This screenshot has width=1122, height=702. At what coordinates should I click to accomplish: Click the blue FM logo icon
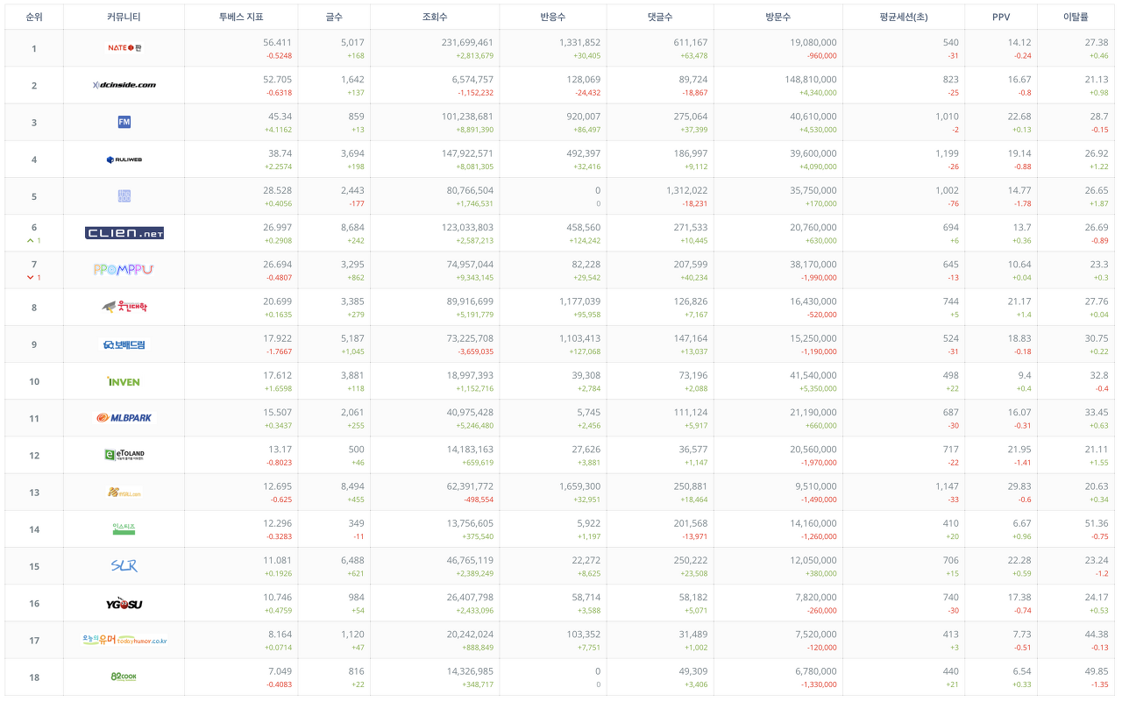click(124, 122)
